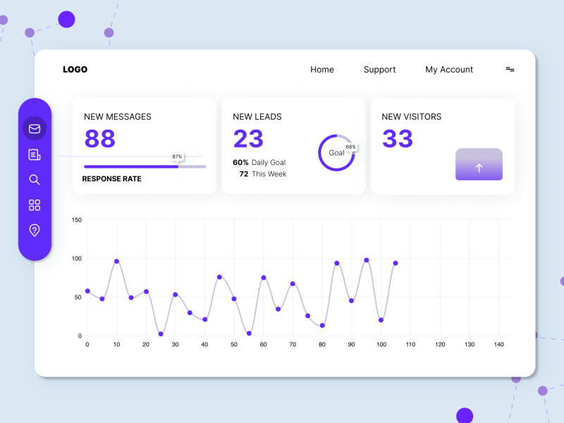Open the hamburger menu beside My Account

(510, 69)
